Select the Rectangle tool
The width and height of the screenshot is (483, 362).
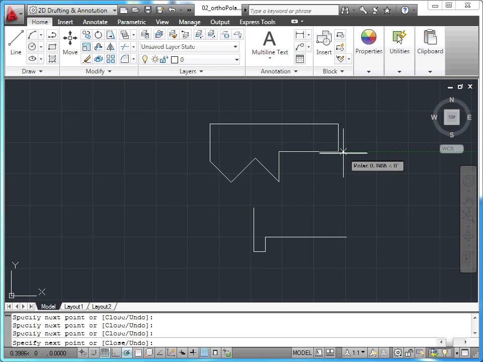tap(52, 47)
